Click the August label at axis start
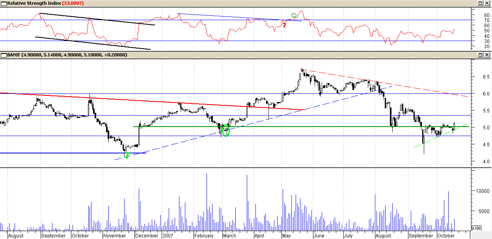This screenshot has height=239, width=492. (x=15, y=235)
